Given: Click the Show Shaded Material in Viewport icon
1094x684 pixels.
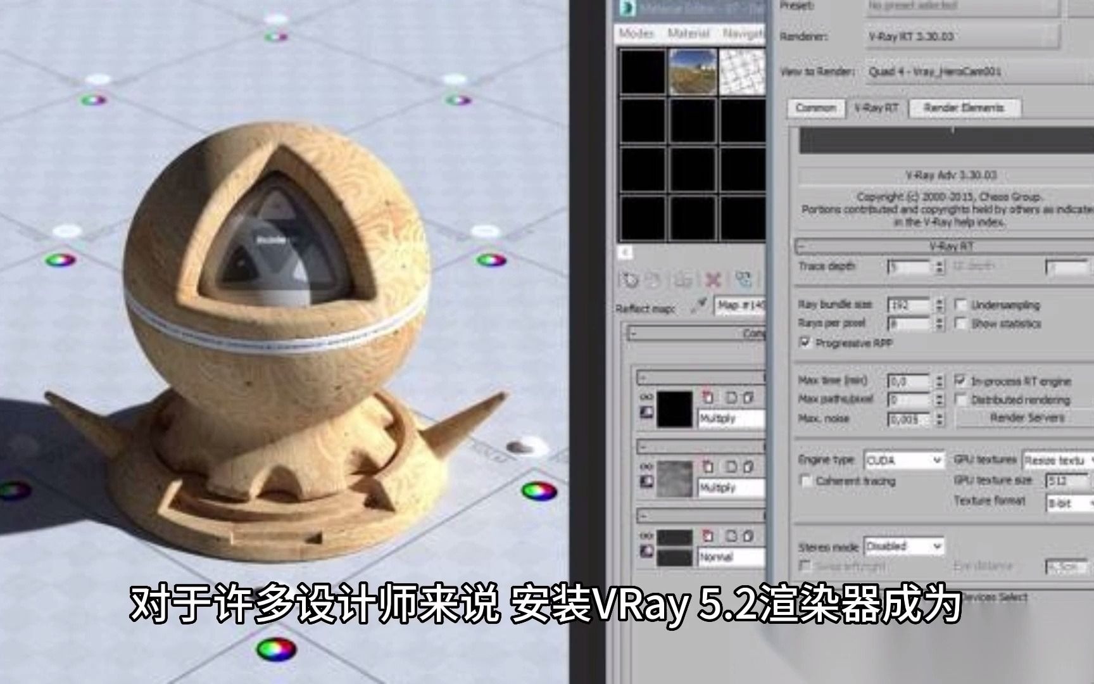Looking at the screenshot, I should click(744, 279).
